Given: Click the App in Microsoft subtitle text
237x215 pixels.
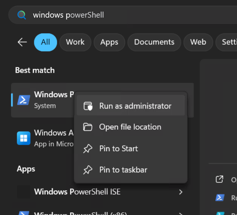Looking at the screenshot, I should pyautogui.click(x=54, y=144).
